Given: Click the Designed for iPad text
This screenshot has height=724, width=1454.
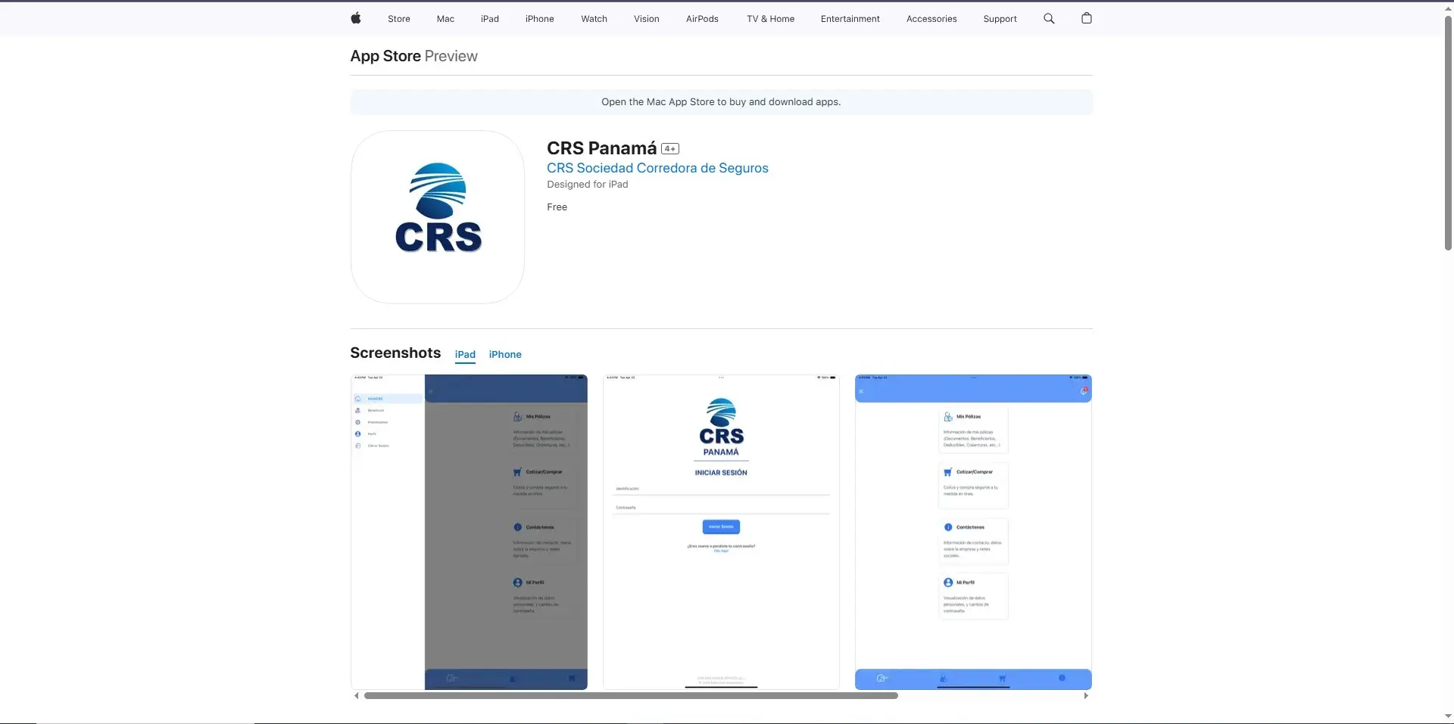Looking at the screenshot, I should tap(588, 185).
